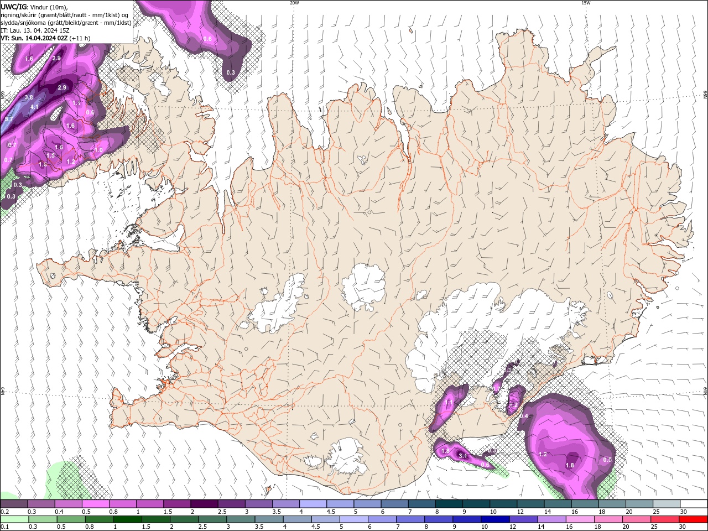
Task: Click the 'slydda/snjókoma' legend description line
Action: [x=66, y=23]
